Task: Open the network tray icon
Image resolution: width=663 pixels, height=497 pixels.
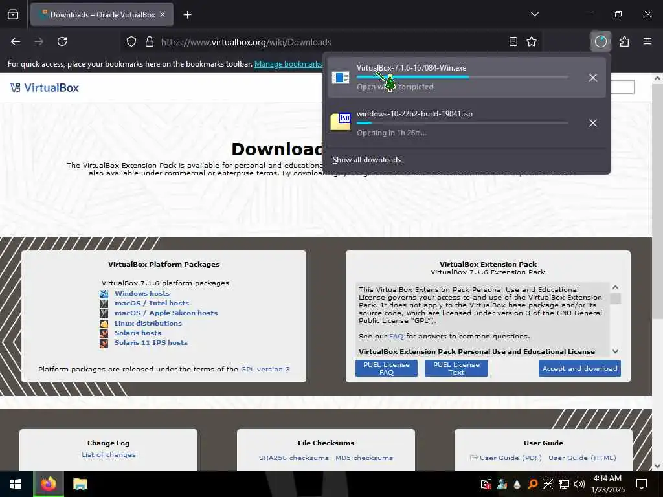Action: 564,484
